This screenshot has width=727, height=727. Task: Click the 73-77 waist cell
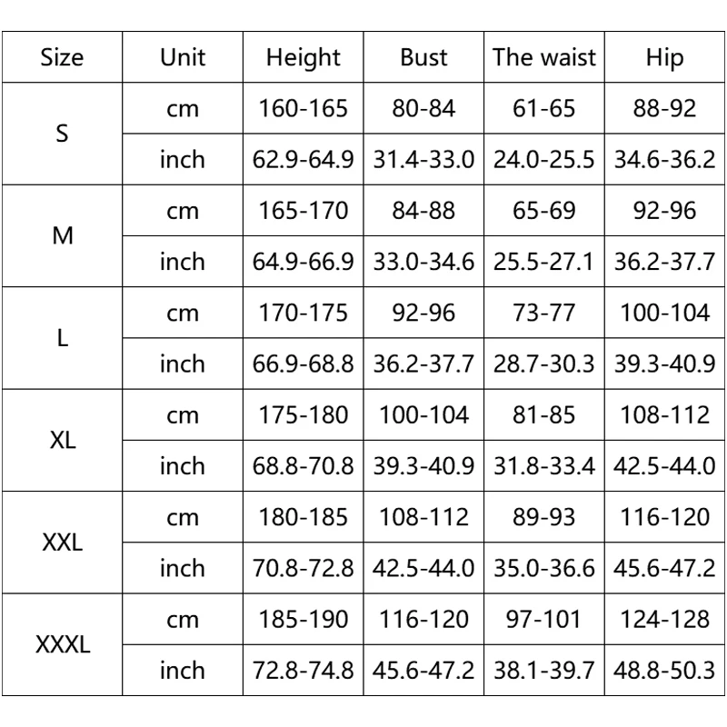point(543,313)
